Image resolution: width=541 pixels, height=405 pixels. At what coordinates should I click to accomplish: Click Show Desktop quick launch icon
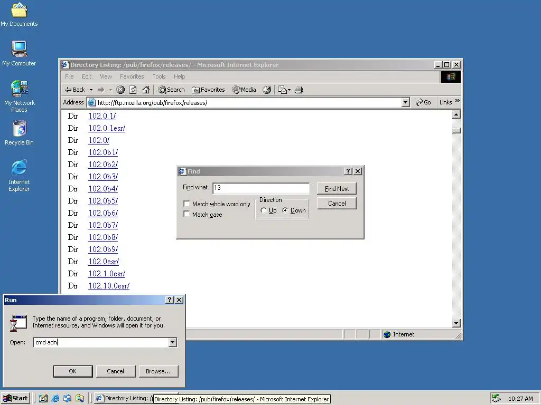point(43,399)
